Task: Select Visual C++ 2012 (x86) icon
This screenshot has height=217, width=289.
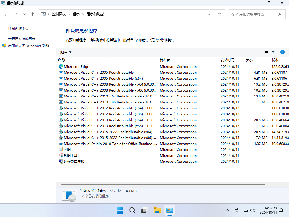Action: tap(61, 114)
